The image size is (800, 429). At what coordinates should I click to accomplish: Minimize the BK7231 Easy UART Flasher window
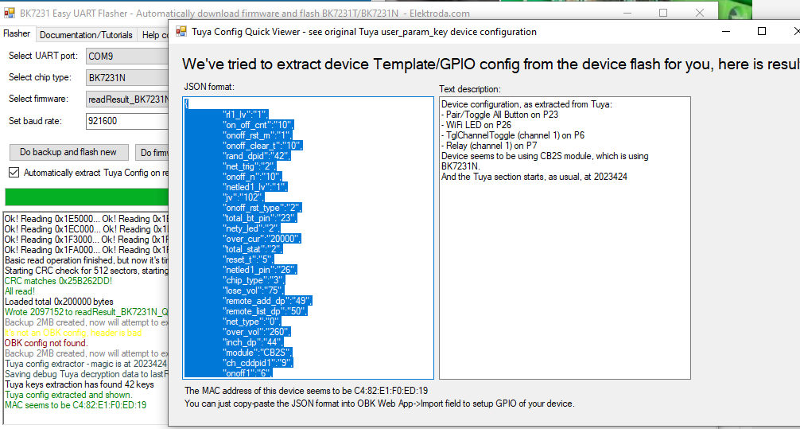643,14
